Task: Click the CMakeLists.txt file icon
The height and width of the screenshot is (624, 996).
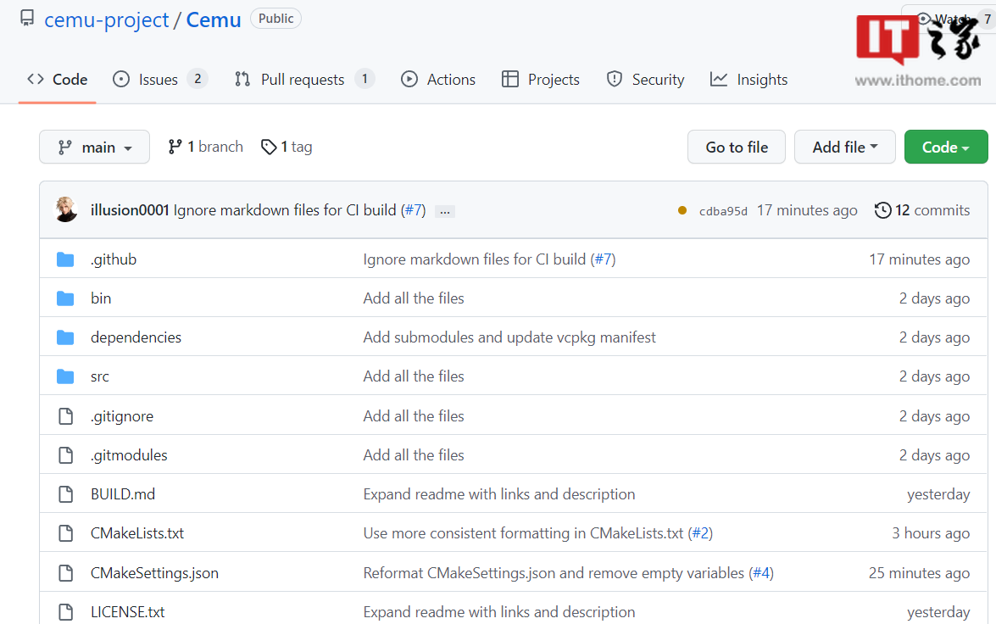Action: [x=66, y=533]
